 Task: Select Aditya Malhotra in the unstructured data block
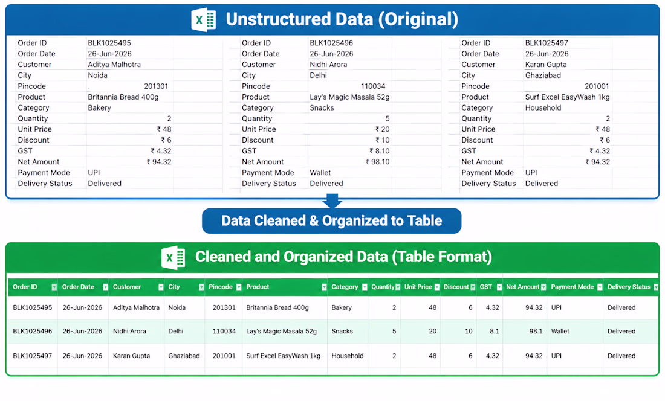tap(114, 65)
